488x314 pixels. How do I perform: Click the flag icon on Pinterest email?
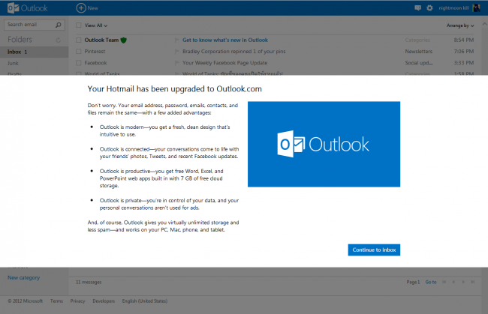[176, 52]
